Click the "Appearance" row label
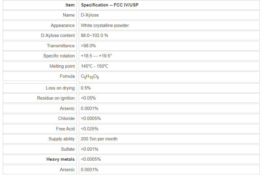262x177 pixels. click(62, 25)
